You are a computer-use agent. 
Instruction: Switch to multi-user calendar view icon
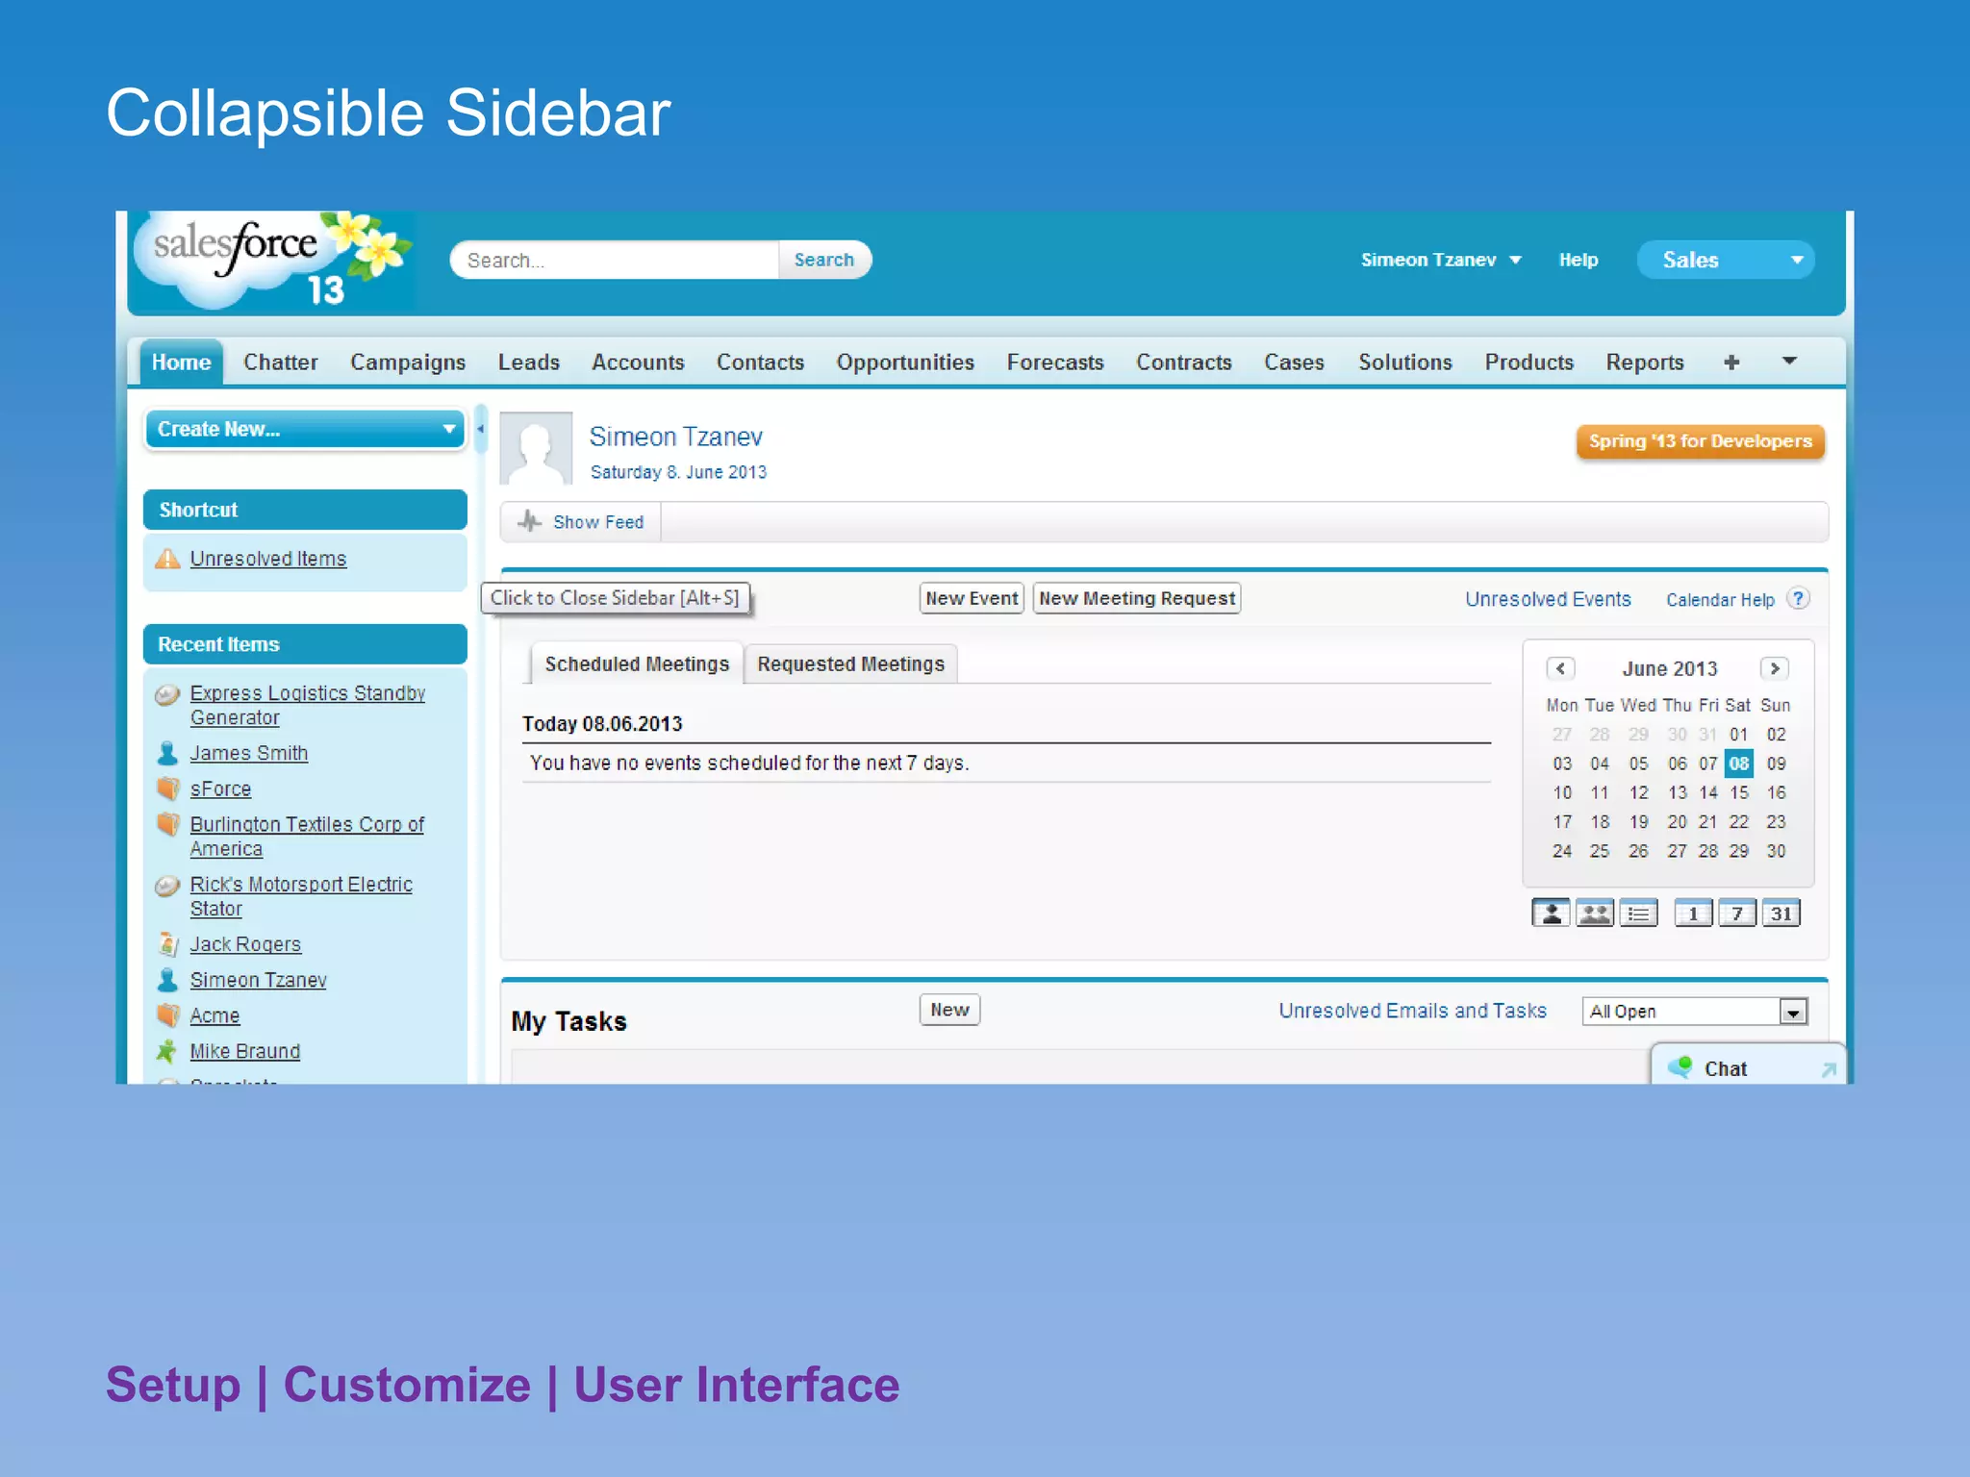click(1595, 913)
